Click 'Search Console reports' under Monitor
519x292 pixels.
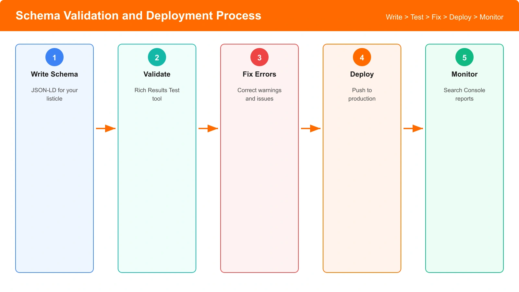coord(465,94)
